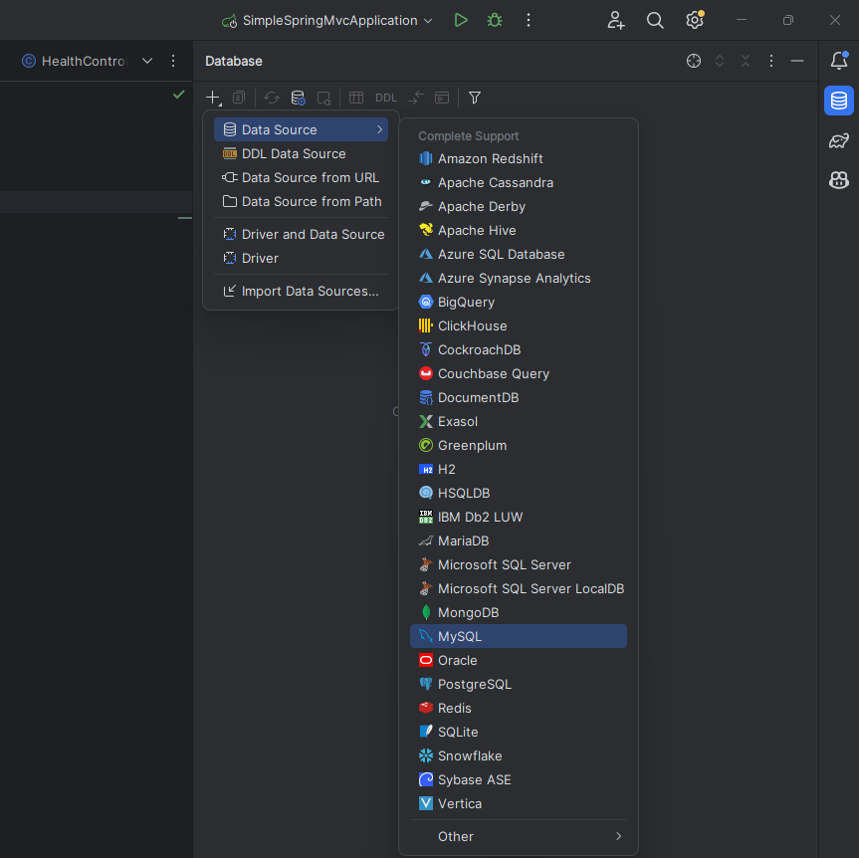Screen dimensions: 859x858
Task: Open editor tab options three-dot menu
Action: [x=173, y=61]
